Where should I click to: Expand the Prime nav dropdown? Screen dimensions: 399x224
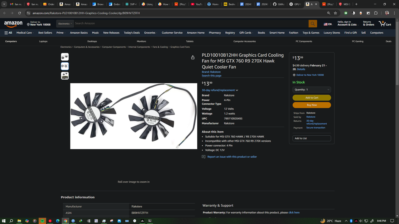(x=60, y=33)
